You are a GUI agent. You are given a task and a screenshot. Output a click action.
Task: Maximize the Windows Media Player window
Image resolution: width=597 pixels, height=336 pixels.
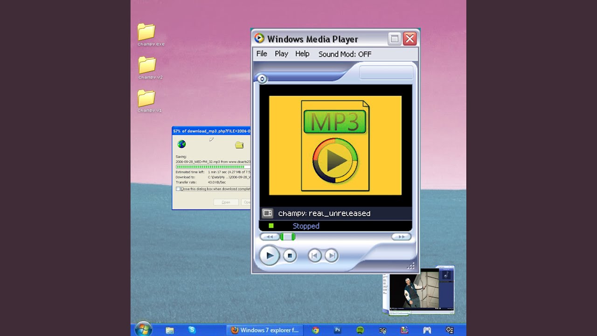pos(394,39)
